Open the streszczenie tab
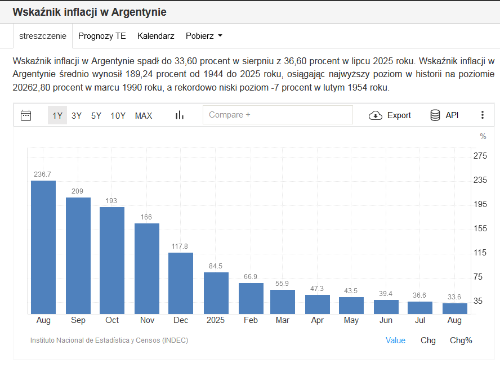This screenshot has height=368, width=500. tap(43, 36)
